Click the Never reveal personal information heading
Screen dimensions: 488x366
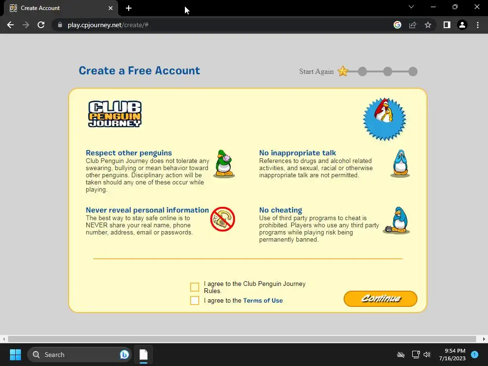pos(147,210)
